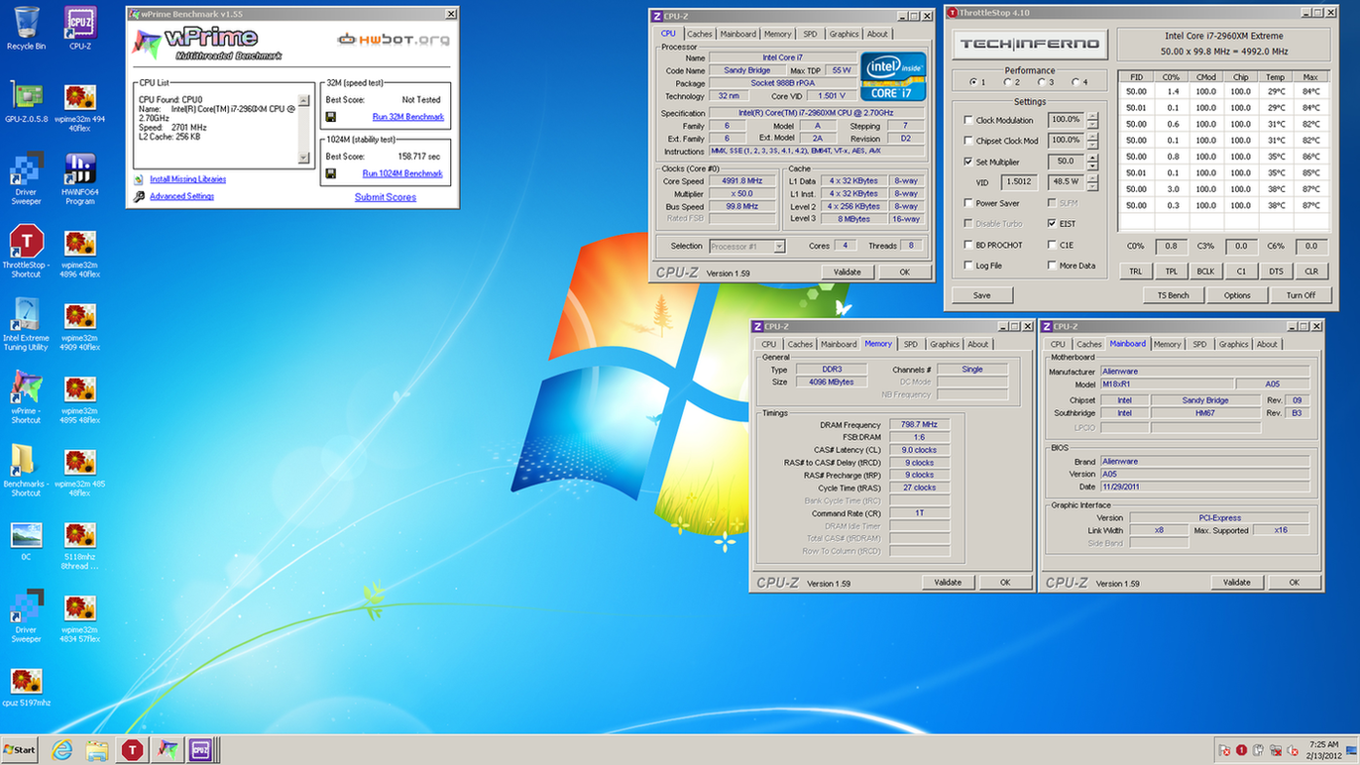The image size is (1360, 765).
Task: Enable the Power Saver checkbox
Action: pyautogui.click(x=968, y=203)
